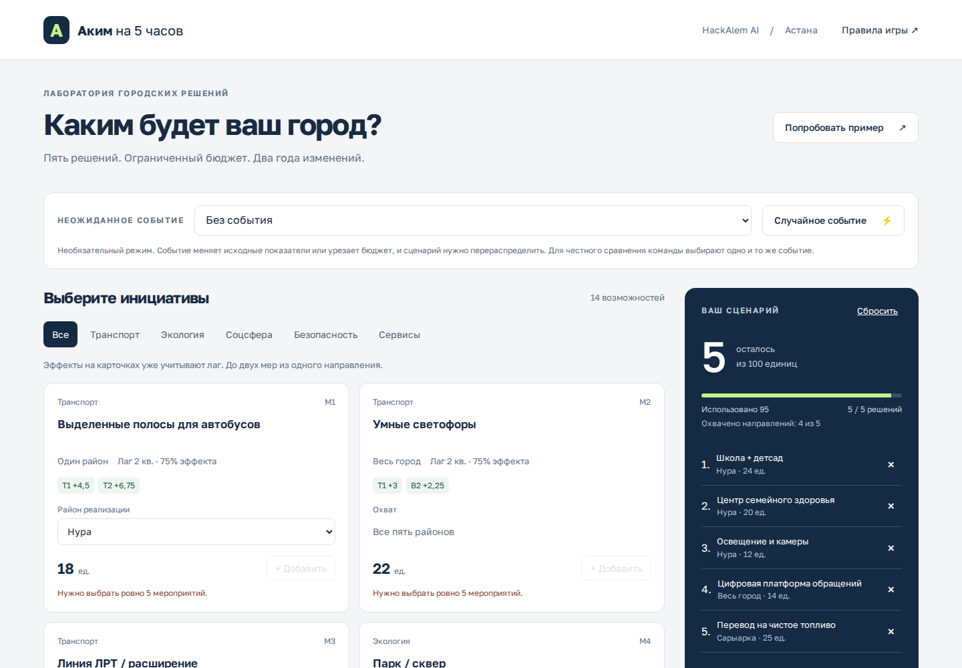The width and height of the screenshot is (962, 668).
Task: Click the budget usage progress bar
Action: click(802, 395)
